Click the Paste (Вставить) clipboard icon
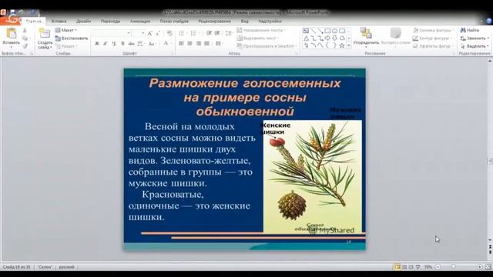The image size is (493, 277). click(x=11, y=33)
